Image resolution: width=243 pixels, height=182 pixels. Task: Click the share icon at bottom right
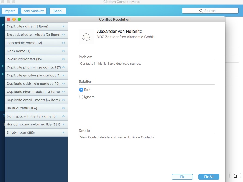(235, 176)
